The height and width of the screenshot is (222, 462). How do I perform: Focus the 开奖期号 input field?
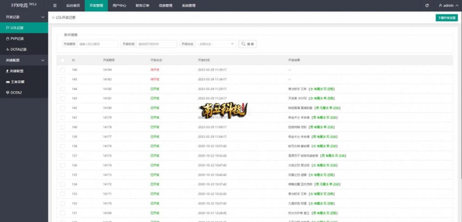point(97,44)
